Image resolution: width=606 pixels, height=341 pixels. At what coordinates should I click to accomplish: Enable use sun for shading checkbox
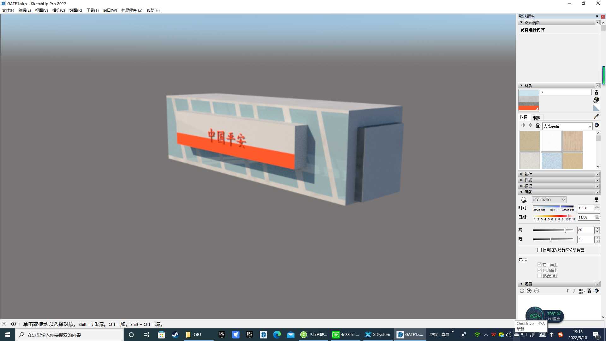[539, 250]
